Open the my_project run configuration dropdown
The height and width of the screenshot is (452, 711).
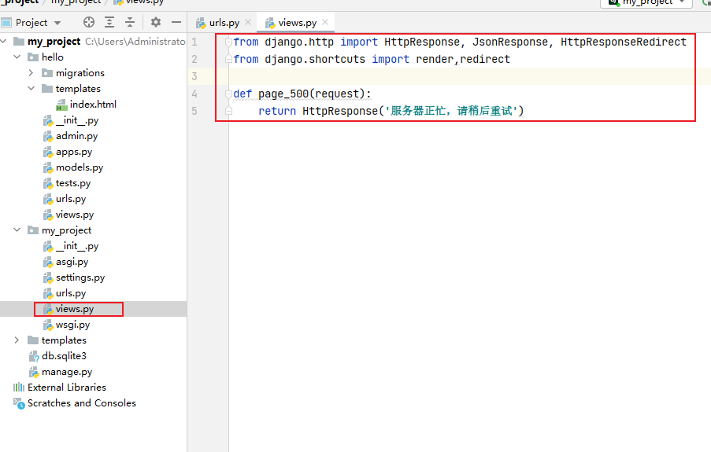(x=646, y=2)
